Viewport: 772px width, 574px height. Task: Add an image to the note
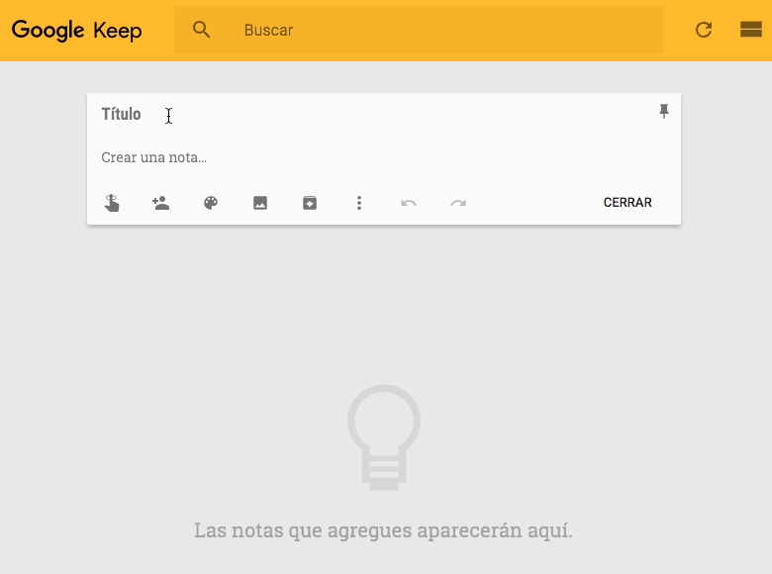[260, 203]
